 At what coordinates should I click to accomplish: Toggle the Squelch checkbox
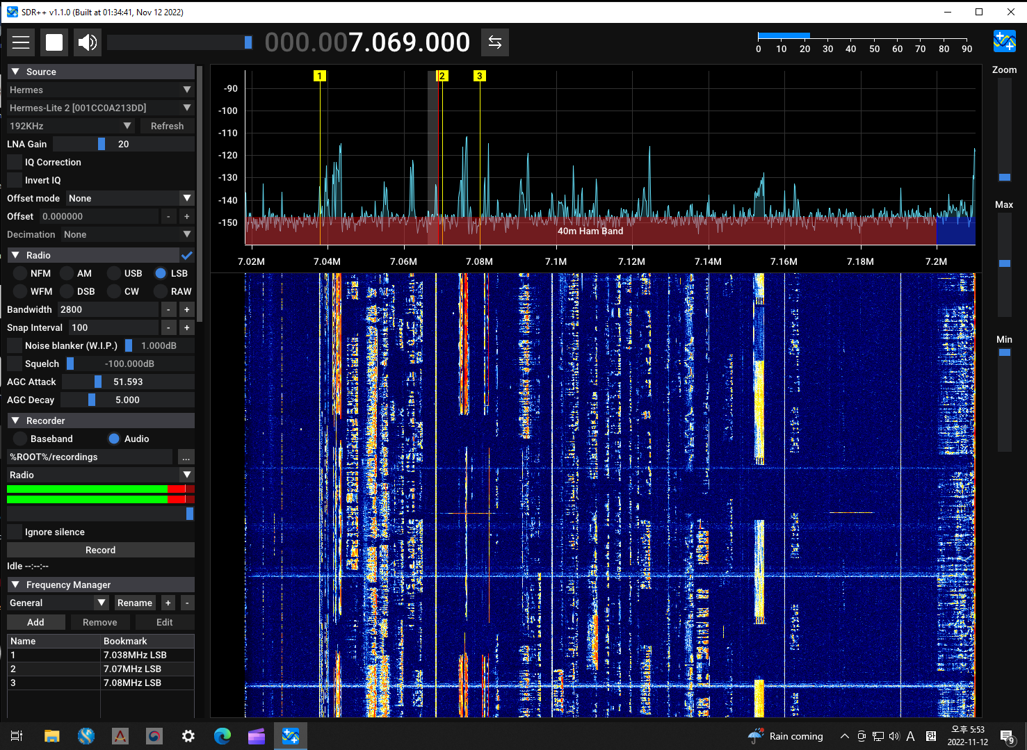15,364
